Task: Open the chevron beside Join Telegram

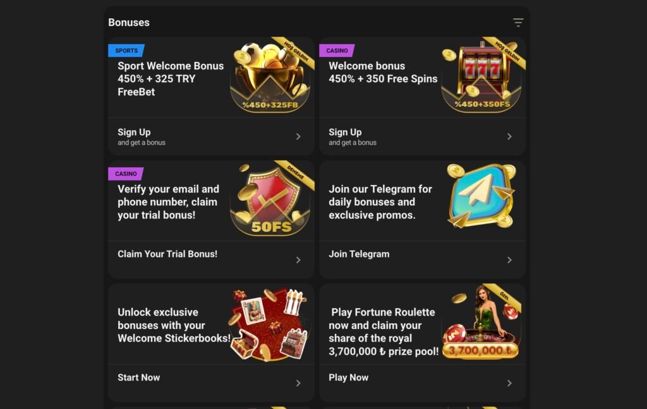Action: coord(510,260)
